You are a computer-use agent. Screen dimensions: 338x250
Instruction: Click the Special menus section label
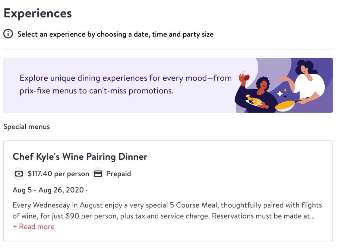27,127
